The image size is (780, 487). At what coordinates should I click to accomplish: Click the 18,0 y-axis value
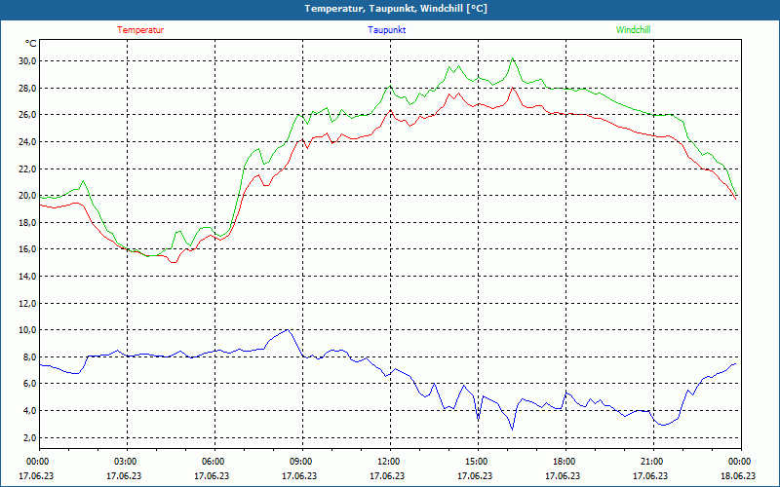(x=27, y=222)
